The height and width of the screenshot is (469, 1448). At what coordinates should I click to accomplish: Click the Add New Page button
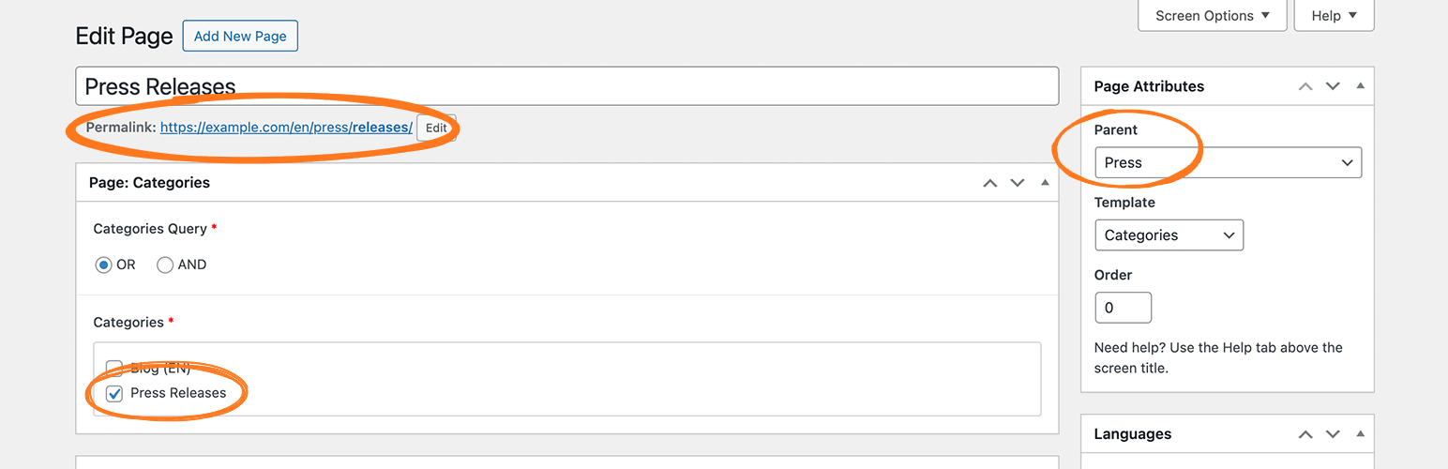pyautogui.click(x=240, y=37)
